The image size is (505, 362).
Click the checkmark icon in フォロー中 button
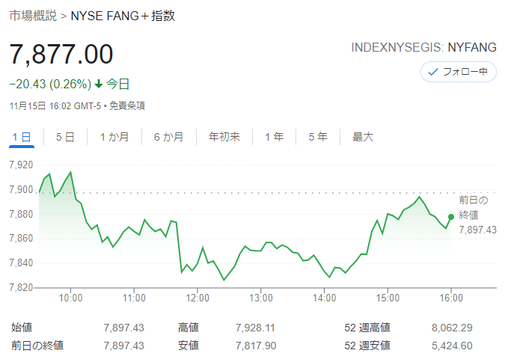coord(433,72)
